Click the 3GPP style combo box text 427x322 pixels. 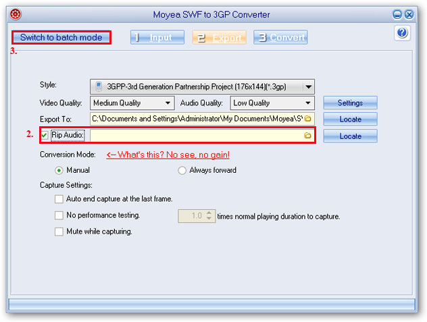click(197, 87)
